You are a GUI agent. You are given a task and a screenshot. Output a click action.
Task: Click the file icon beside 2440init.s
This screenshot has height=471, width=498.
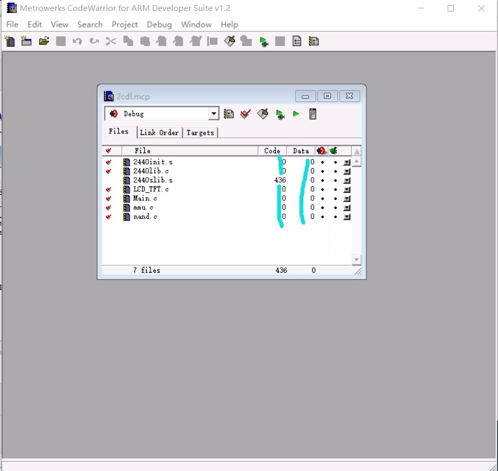(127, 162)
